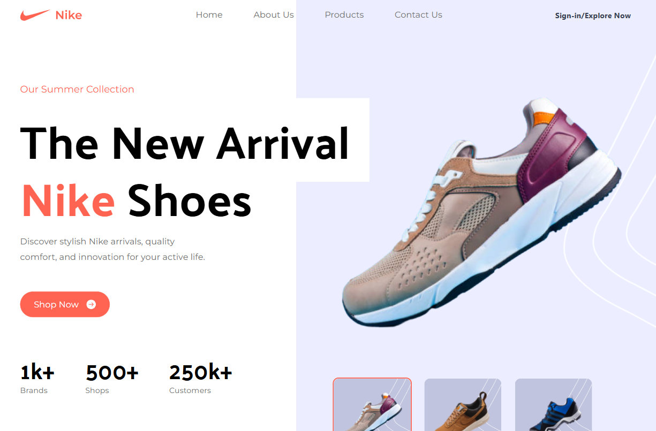Open the Products navigation link
656x431 pixels.
pyautogui.click(x=344, y=15)
